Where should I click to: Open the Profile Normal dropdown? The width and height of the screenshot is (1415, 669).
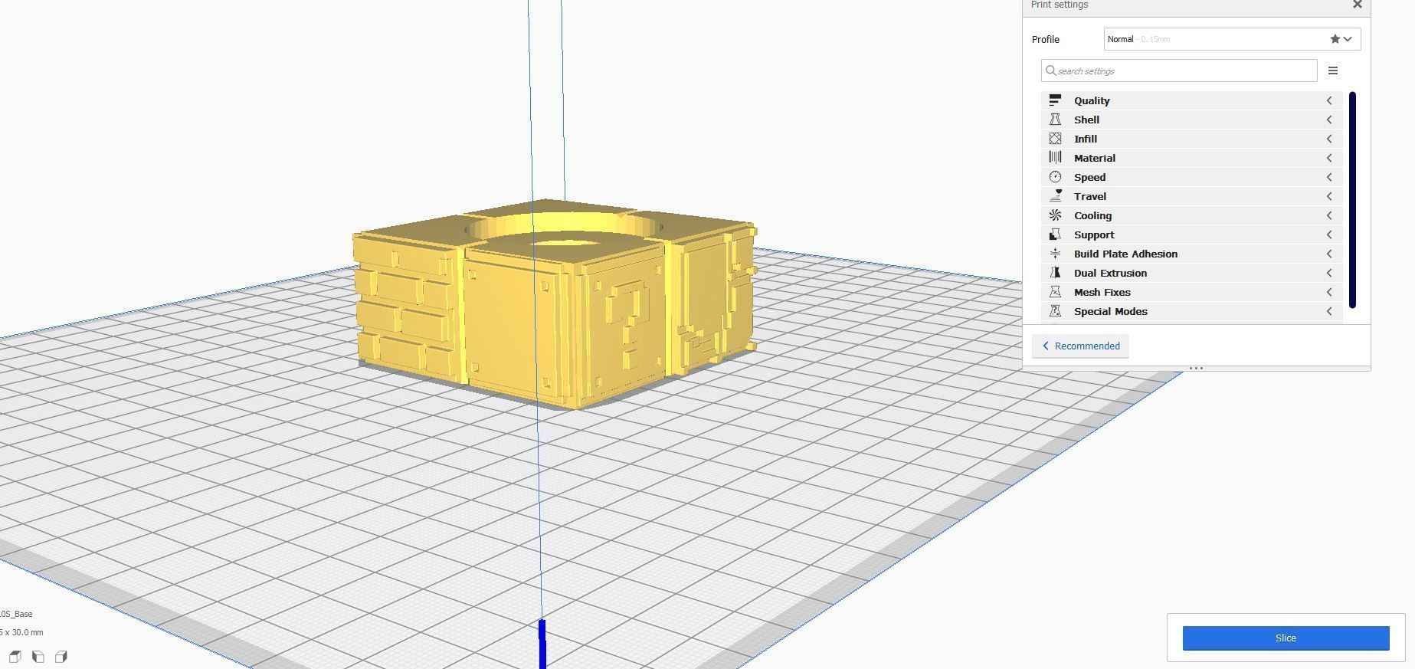point(1232,39)
